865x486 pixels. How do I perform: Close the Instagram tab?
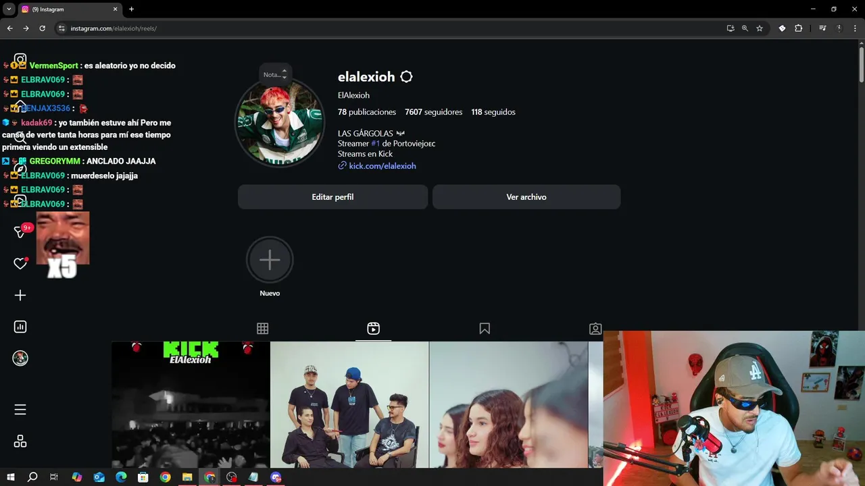[x=115, y=9]
